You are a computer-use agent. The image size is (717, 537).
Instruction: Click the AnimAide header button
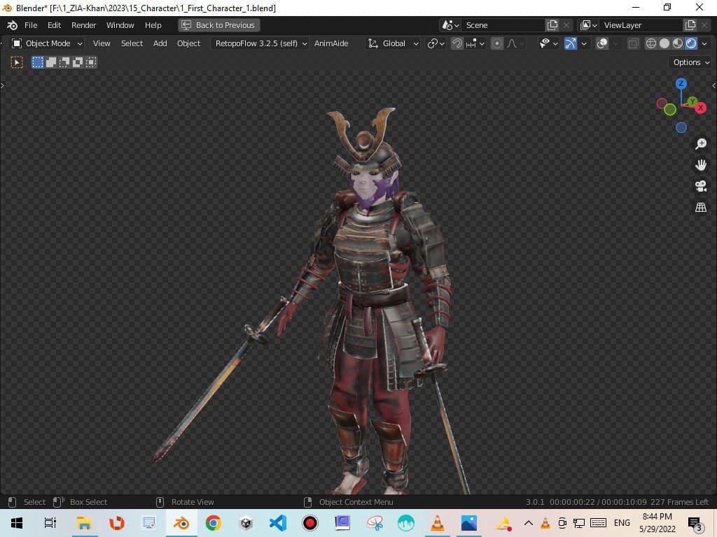[x=331, y=43]
